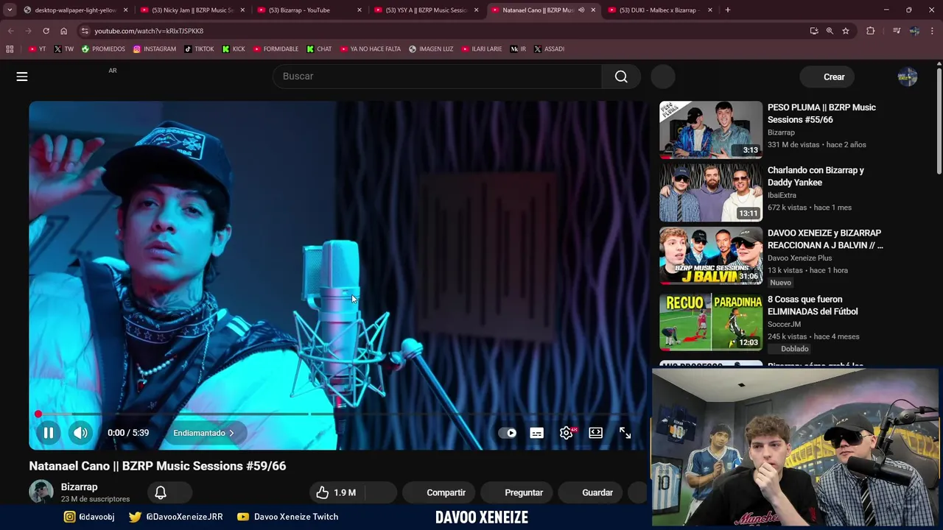Click the SoccerJM channel name
Image resolution: width=943 pixels, height=530 pixels.
[x=784, y=324]
